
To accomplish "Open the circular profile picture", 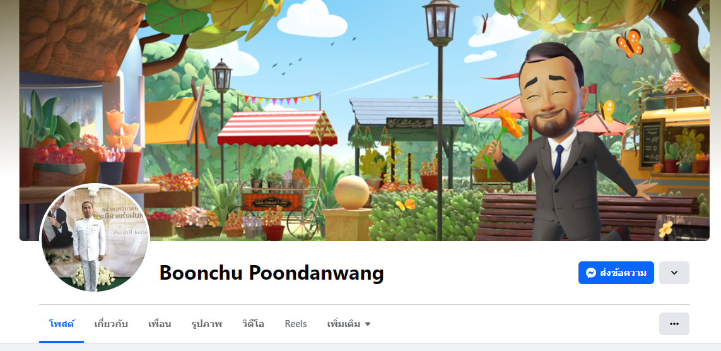I will [94, 238].
